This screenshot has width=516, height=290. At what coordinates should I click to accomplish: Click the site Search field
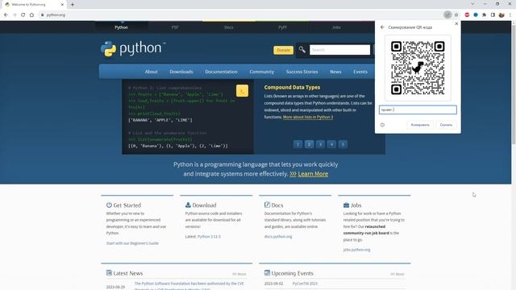(x=339, y=50)
